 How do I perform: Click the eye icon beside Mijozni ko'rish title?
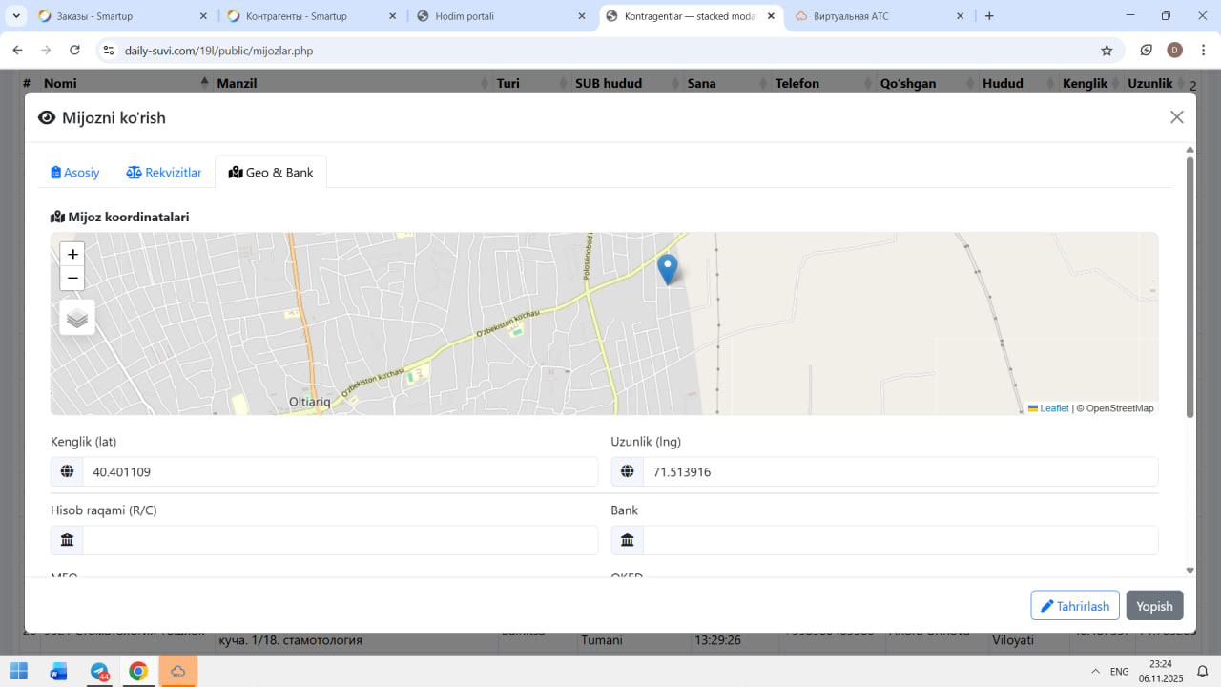[x=47, y=117]
